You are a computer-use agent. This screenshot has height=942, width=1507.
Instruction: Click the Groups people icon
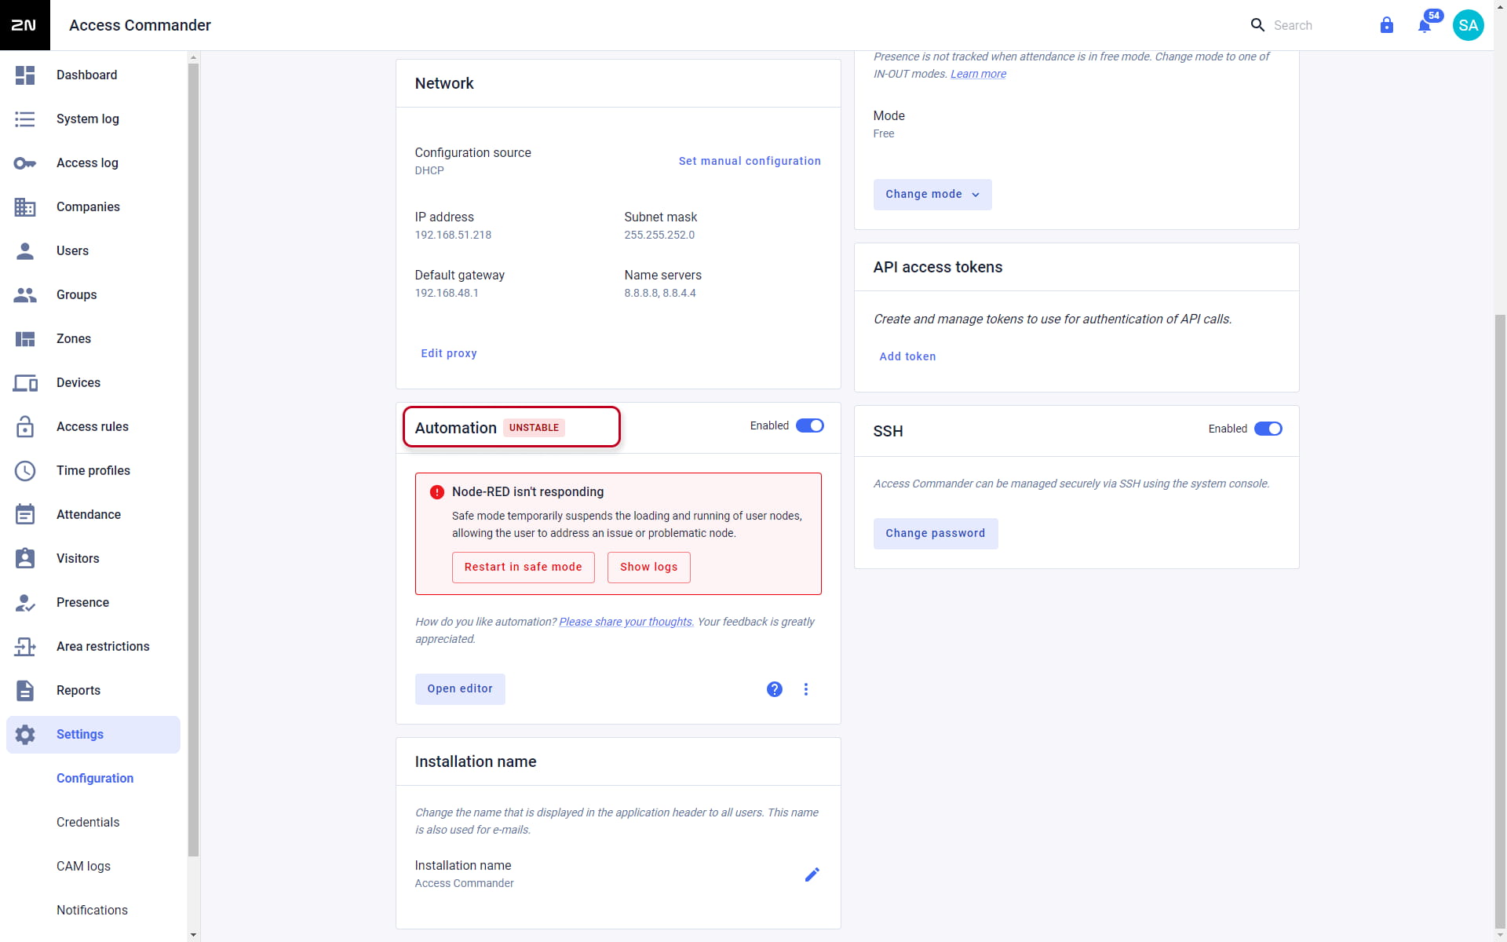click(25, 295)
